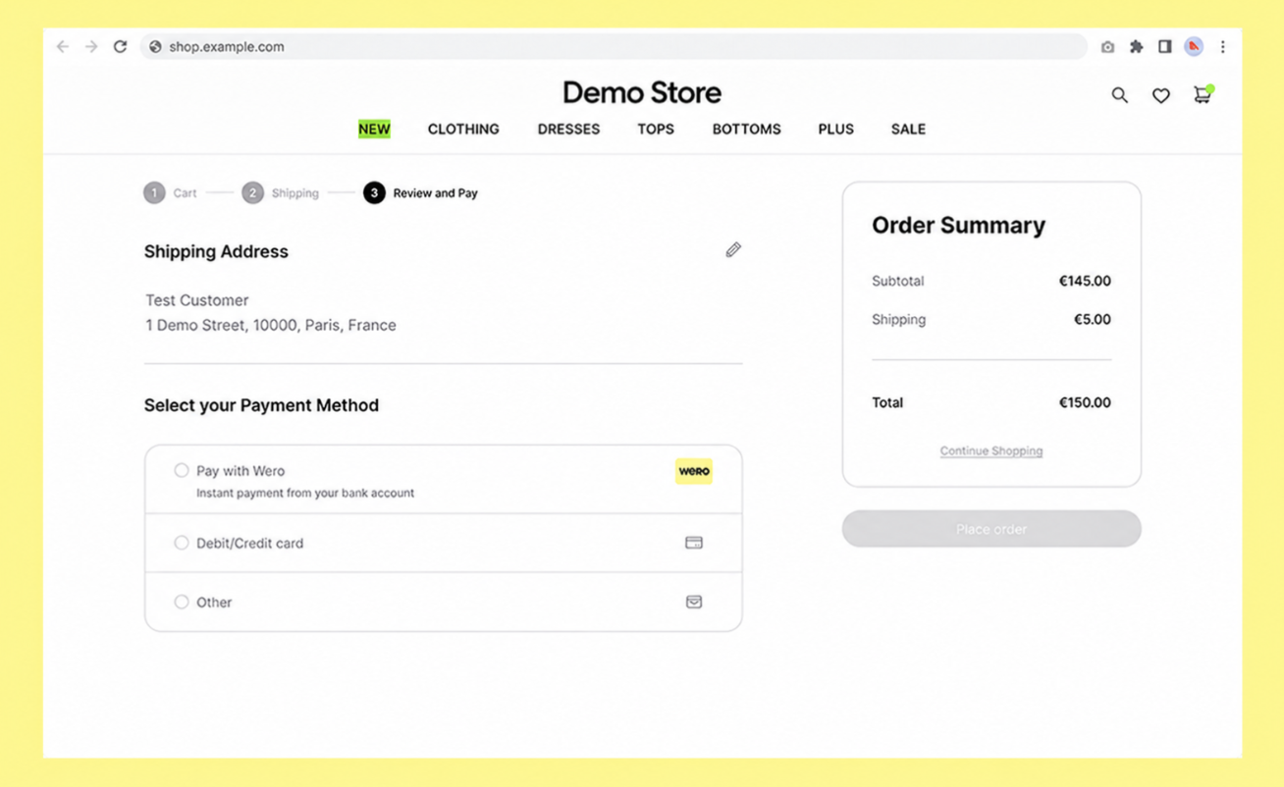Click the browser reload icon

(x=120, y=46)
